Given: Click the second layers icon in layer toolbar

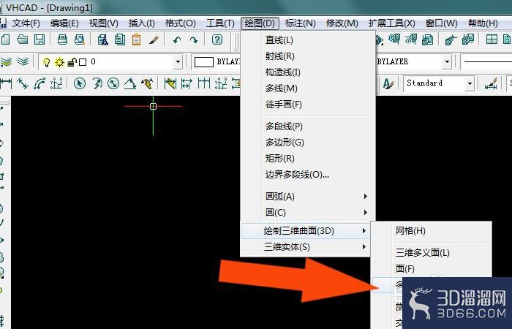Looking at the screenshot, I should [x=23, y=61].
